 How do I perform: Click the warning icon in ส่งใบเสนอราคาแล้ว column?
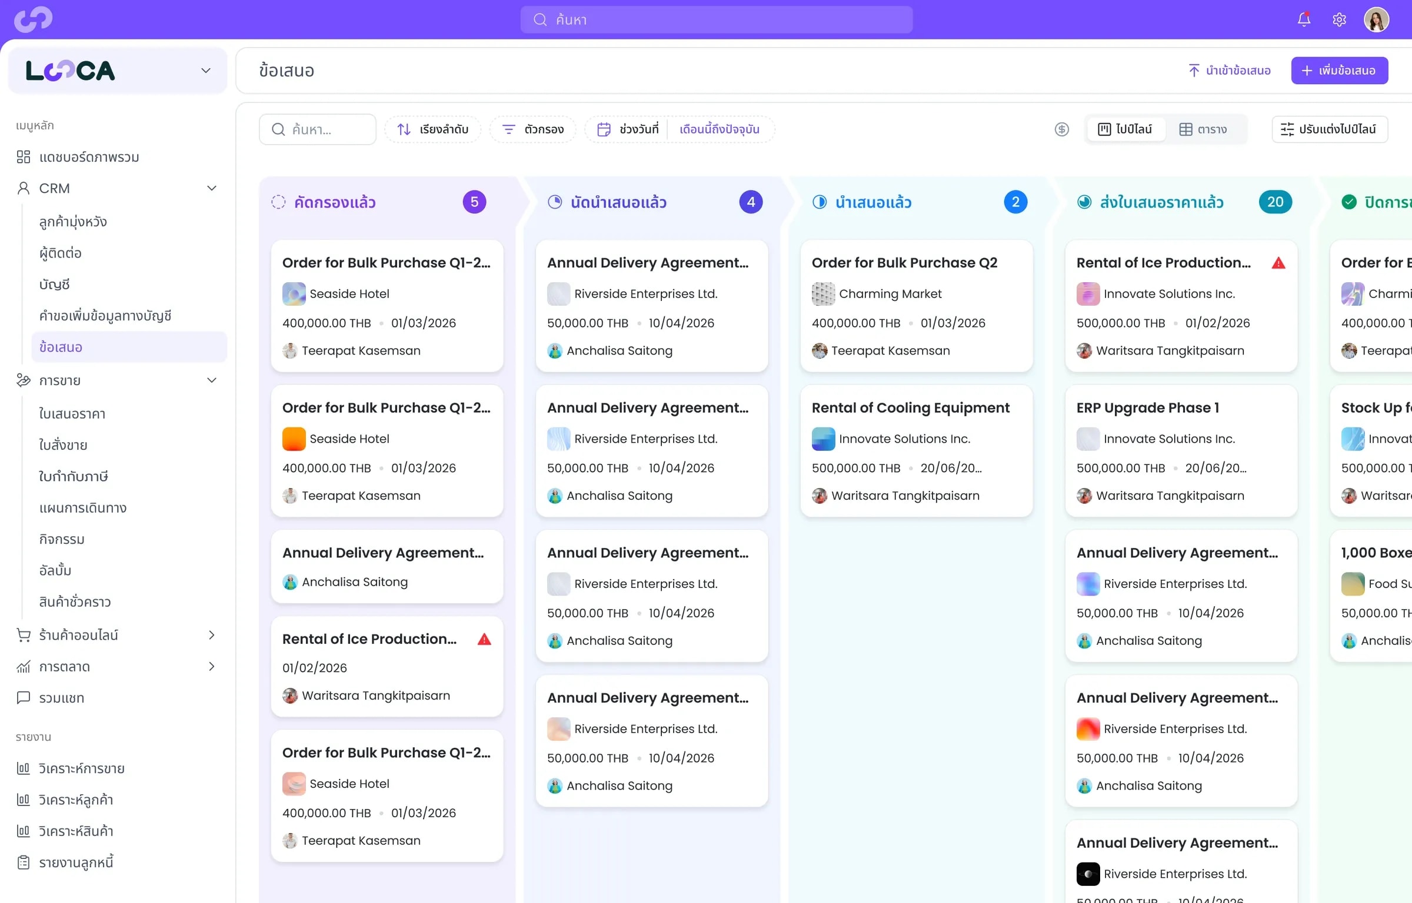coord(1278,263)
